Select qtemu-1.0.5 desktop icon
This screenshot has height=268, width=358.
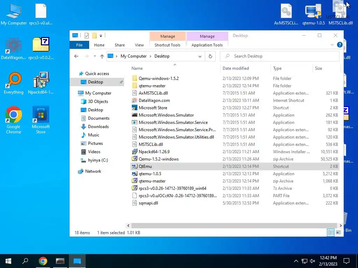tap(314, 15)
